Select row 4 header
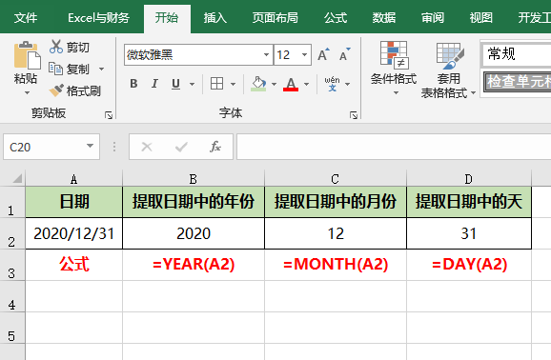The width and height of the screenshot is (551, 360). coord(12,296)
